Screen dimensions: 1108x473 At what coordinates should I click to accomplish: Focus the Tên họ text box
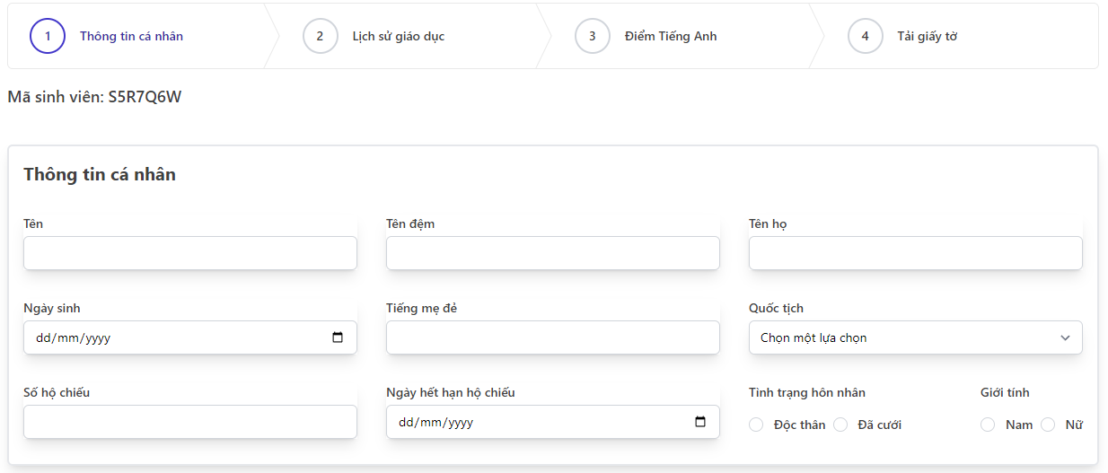pyautogui.click(x=916, y=253)
